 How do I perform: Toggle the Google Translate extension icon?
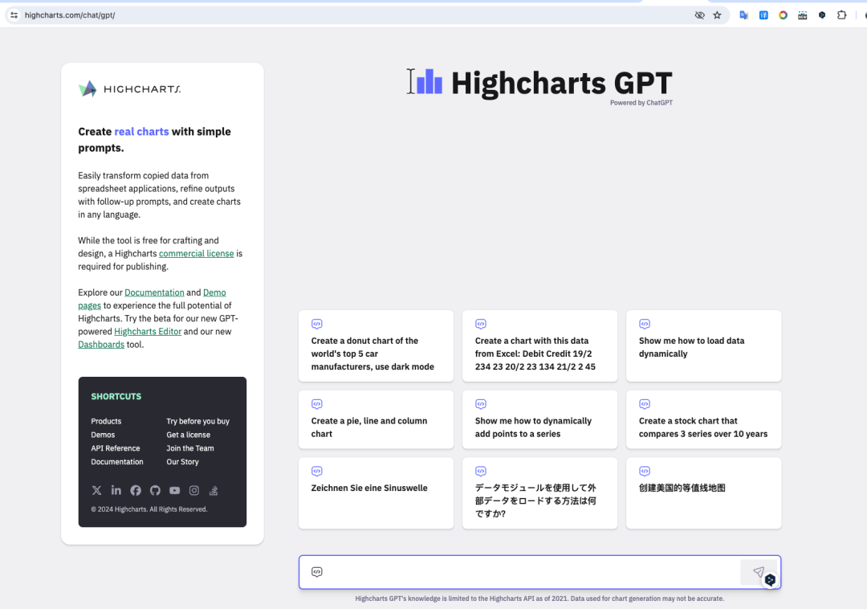pyautogui.click(x=743, y=14)
